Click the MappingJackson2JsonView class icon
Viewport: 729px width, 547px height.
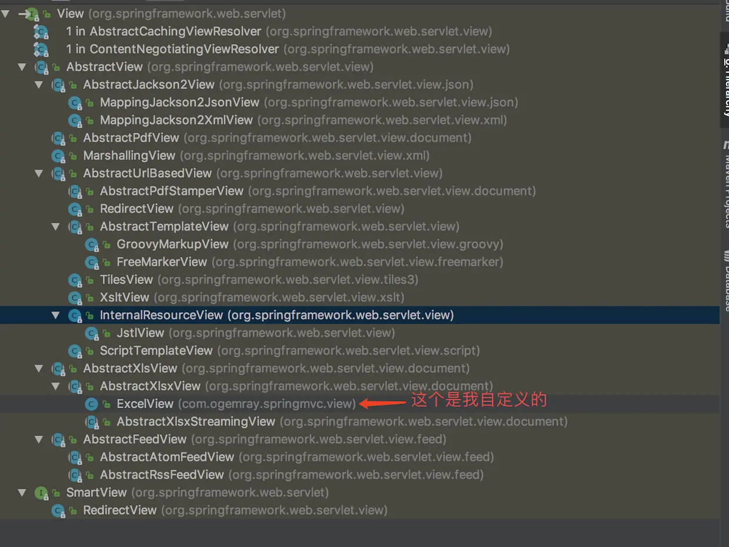pyautogui.click(x=75, y=103)
